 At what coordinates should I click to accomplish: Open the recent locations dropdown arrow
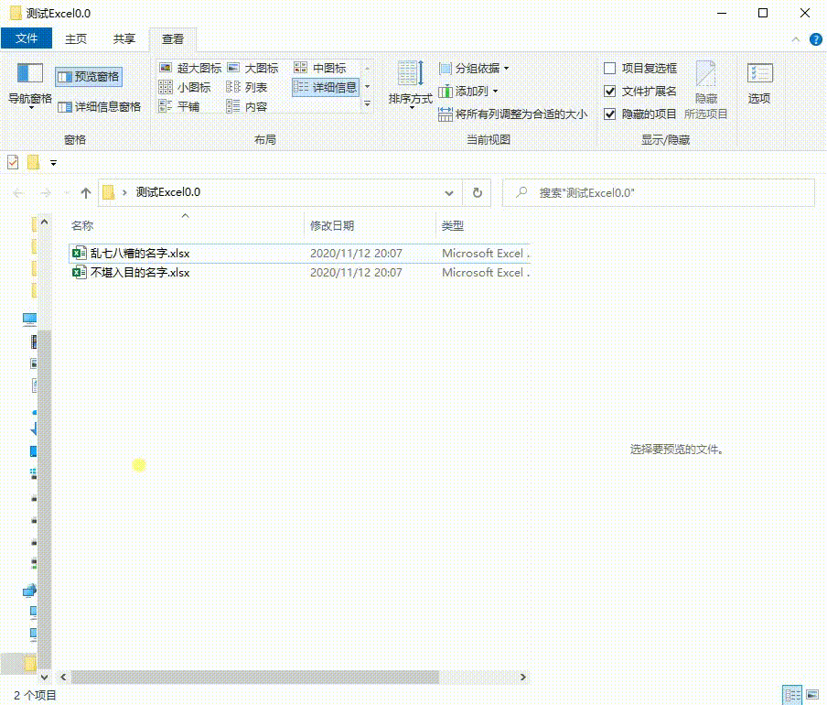click(67, 193)
